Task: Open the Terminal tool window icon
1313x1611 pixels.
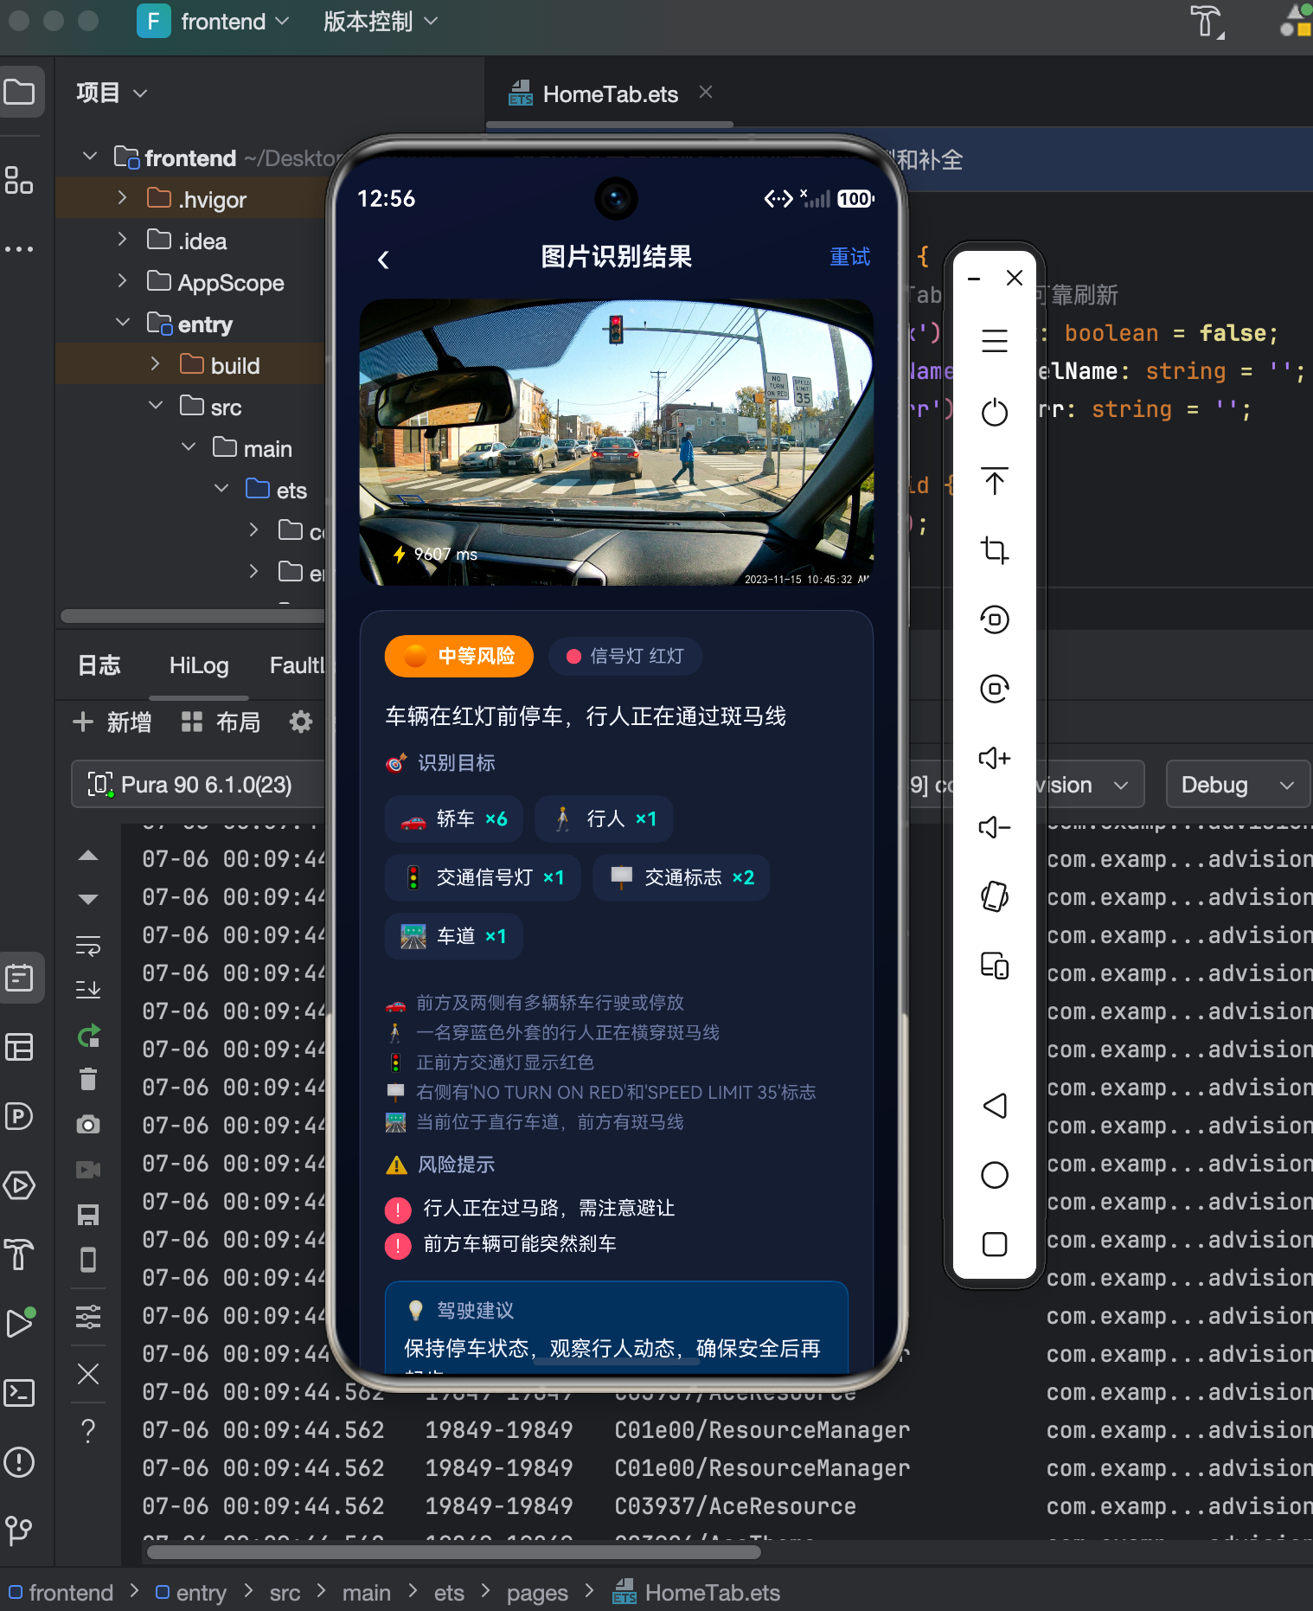Action: pos(20,1393)
